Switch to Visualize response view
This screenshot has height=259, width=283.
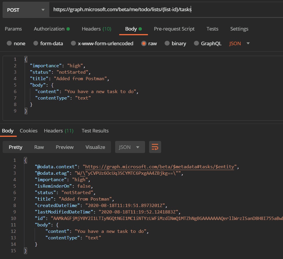click(x=95, y=147)
